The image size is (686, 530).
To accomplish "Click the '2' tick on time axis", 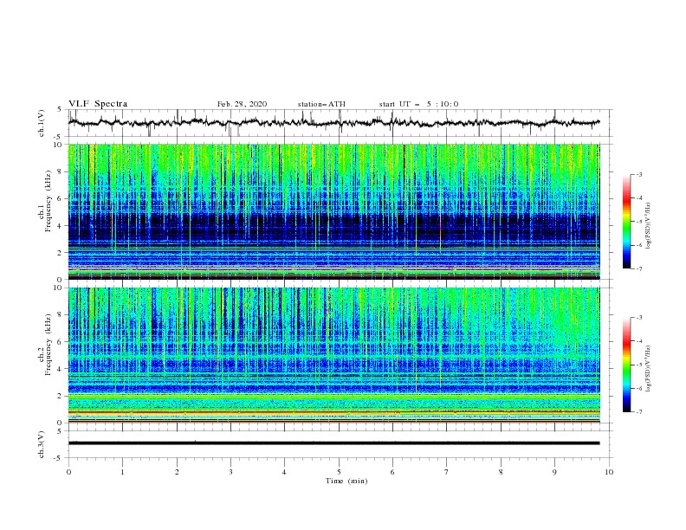I will (x=177, y=472).
